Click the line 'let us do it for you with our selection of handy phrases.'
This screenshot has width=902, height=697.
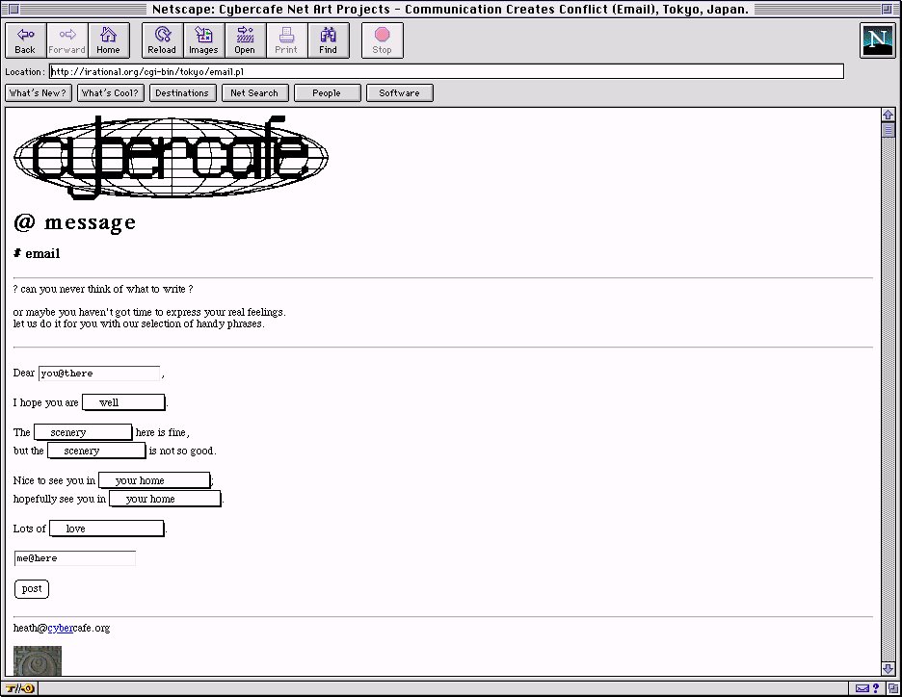(139, 324)
